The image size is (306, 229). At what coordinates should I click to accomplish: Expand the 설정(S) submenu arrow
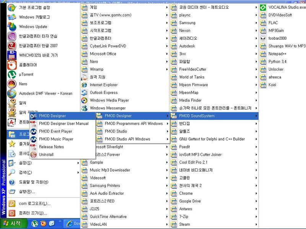78,163
